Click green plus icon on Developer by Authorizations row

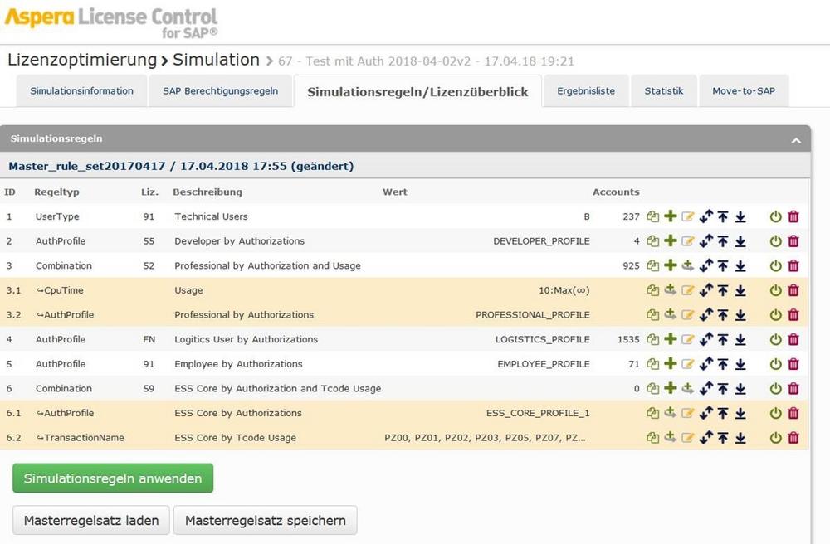pyautogui.click(x=670, y=241)
